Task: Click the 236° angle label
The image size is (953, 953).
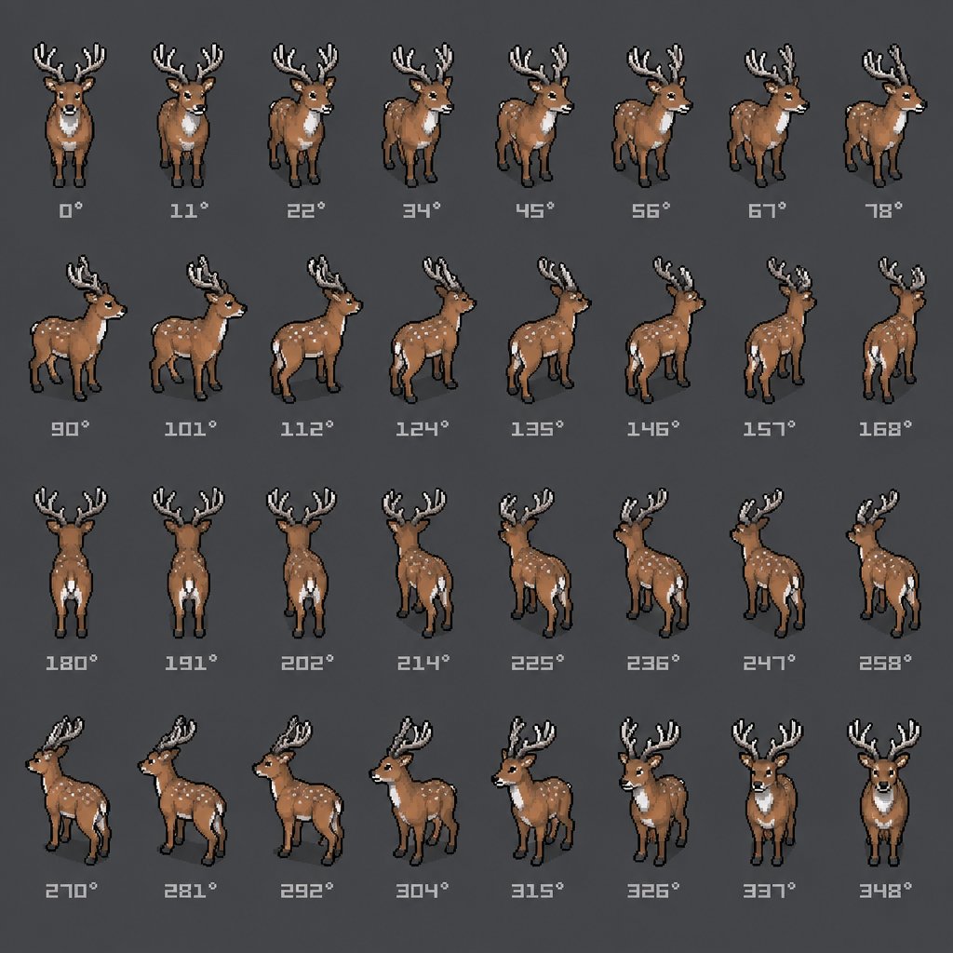Action: (654, 663)
